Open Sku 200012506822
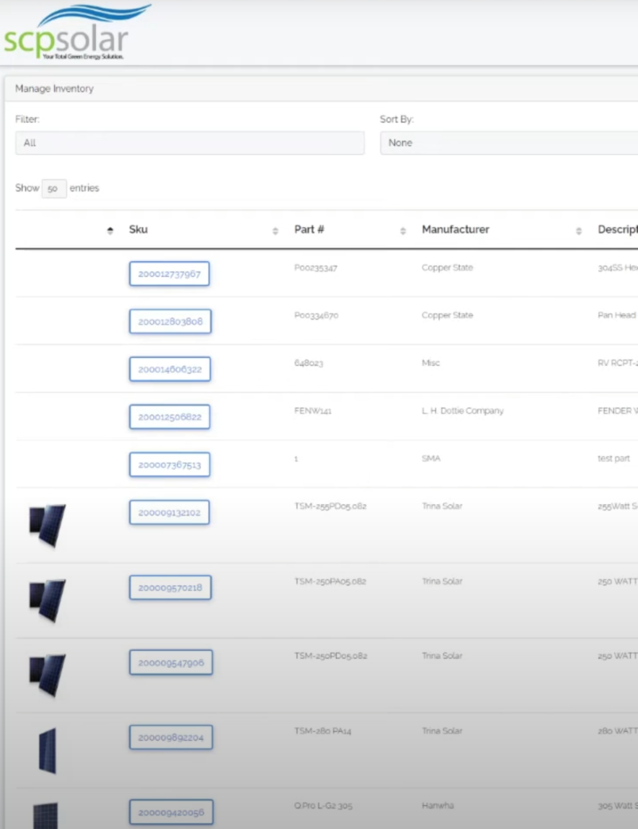 169,417
